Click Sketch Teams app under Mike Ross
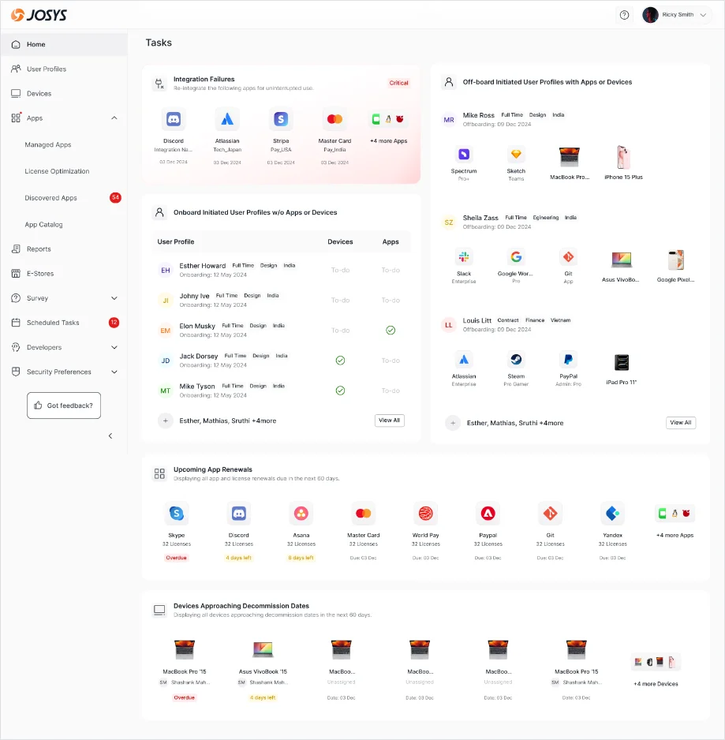Image resolution: width=725 pixels, height=740 pixels. [516, 155]
